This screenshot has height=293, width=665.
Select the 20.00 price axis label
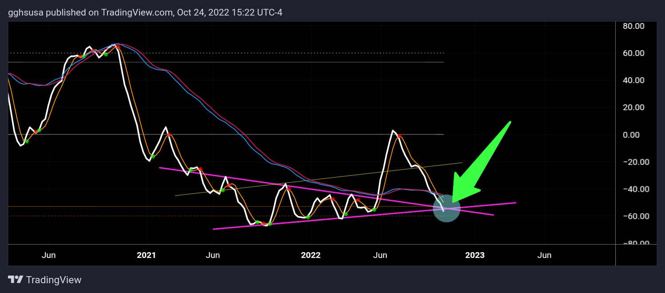633,107
